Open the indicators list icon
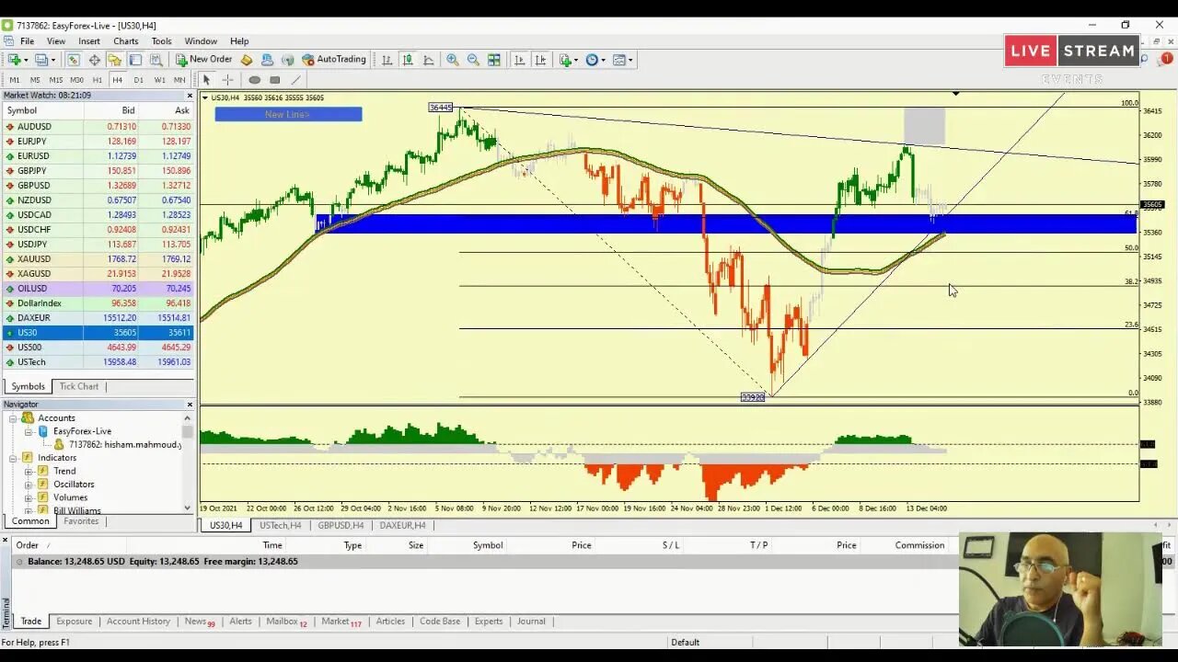The width and height of the screenshot is (1178, 662). pyautogui.click(x=565, y=60)
